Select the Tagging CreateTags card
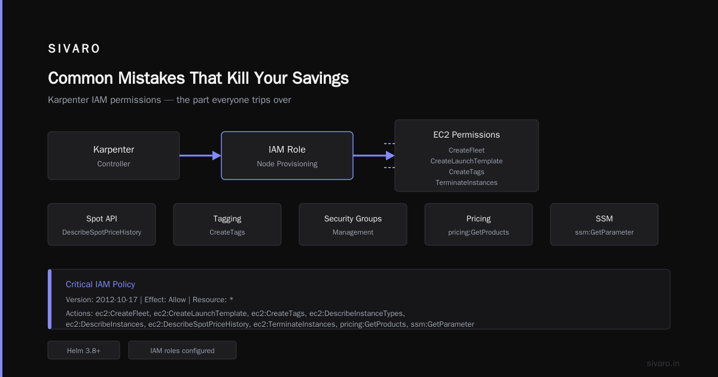 (227, 224)
